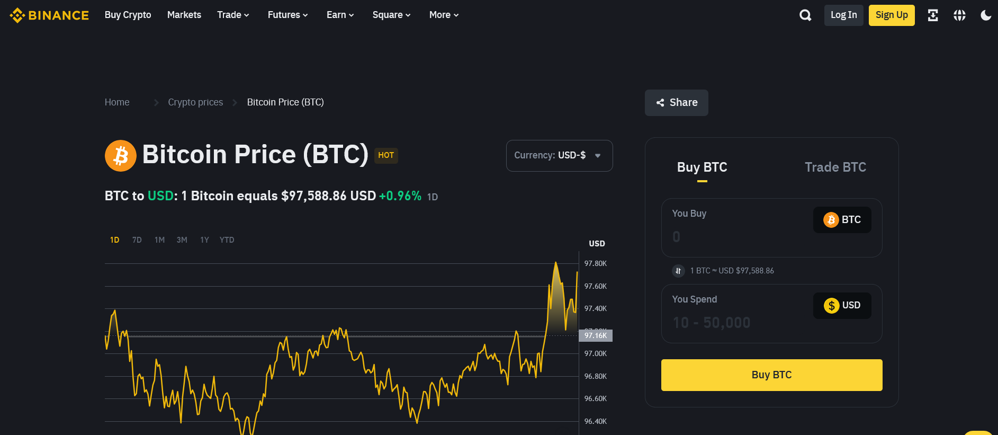Viewport: 998px width, 435px height.
Task: Click the 1 BTC ≈ USD $97,588.86 text
Action: point(732,271)
